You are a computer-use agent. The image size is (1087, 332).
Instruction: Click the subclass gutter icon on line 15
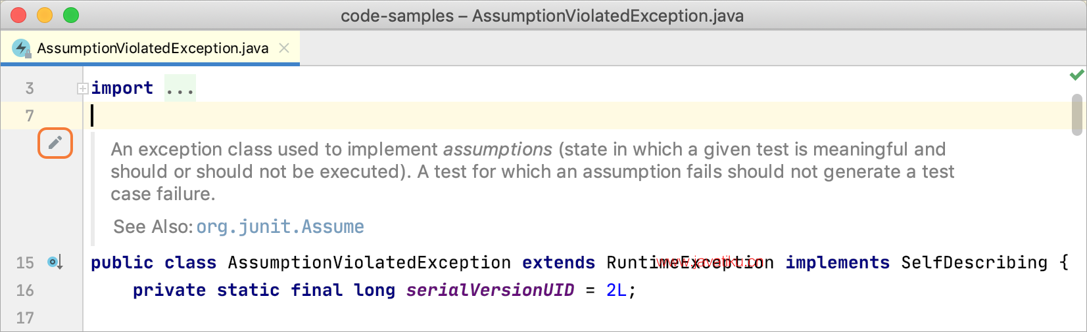point(55,262)
